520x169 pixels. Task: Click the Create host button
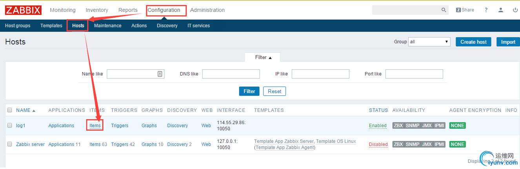click(x=473, y=42)
